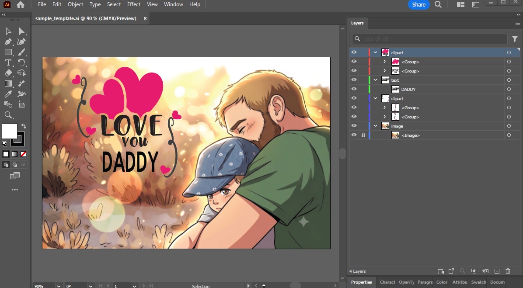Open zoom level dropdown at 90%

[59, 286]
